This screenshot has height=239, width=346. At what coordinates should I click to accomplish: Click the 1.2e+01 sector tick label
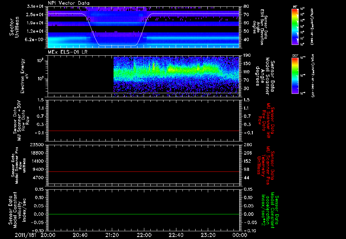click(x=35, y=31)
